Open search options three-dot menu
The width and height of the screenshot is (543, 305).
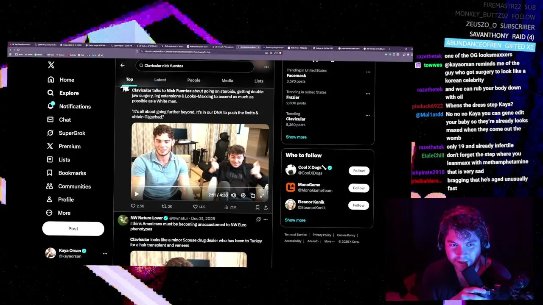pyautogui.click(x=266, y=67)
